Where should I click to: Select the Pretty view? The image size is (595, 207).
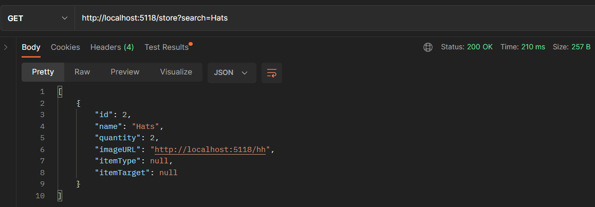(43, 72)
